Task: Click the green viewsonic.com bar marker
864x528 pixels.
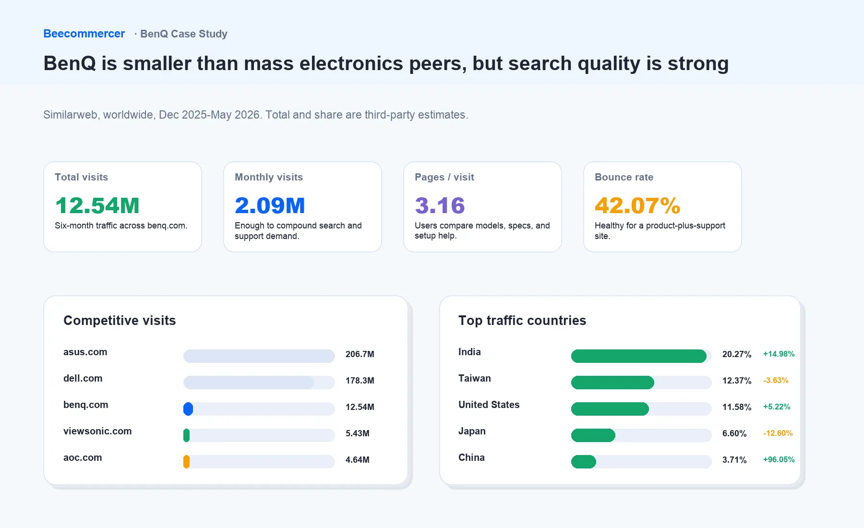Action: click(187, 435)
